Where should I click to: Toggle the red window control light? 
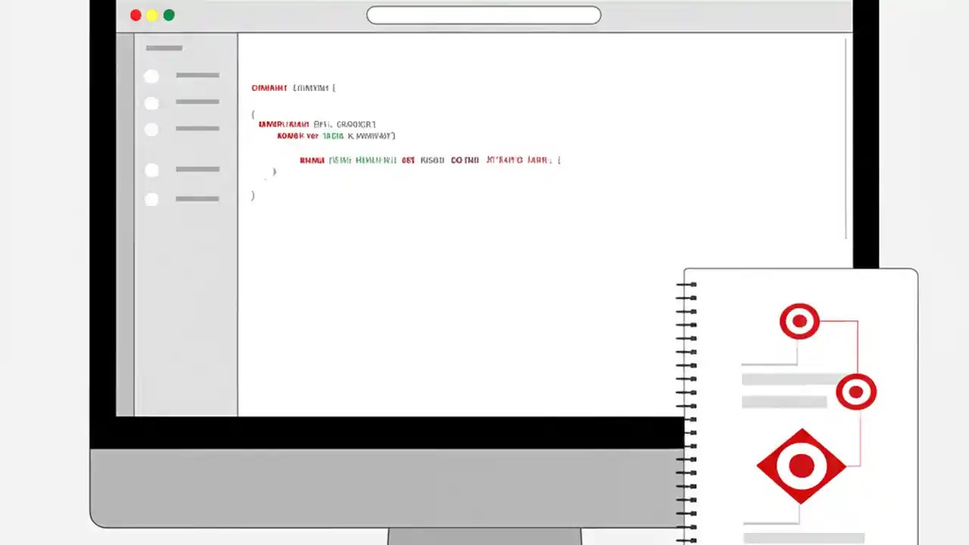[136, 14]
